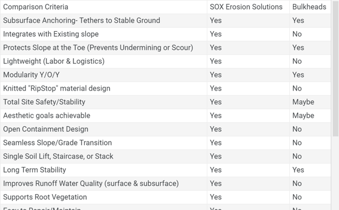Image resolution: width=339 pixels, height=210 pixels.
Task: Select the Comparison Criteria header cell
Action: (103, 7)
